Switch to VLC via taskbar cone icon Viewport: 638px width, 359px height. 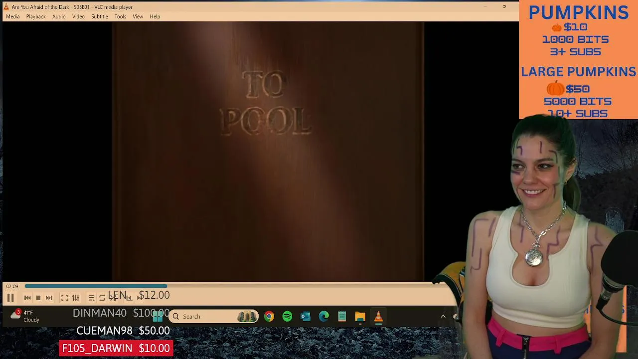tap(378, 317)
